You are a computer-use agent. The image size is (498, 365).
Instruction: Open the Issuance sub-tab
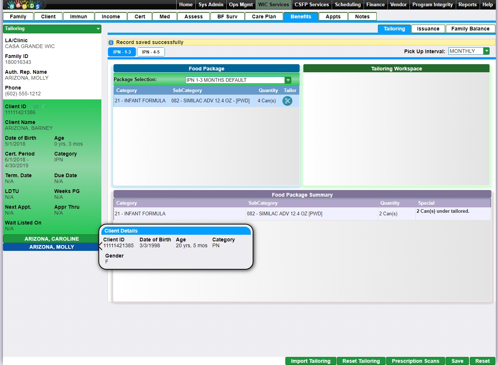point(428,29)
